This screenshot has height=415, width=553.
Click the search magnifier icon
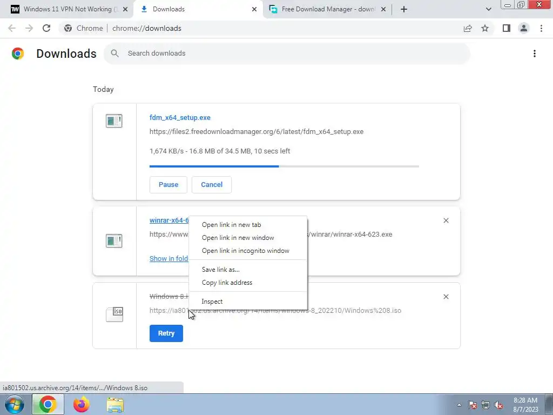(114, 53)
